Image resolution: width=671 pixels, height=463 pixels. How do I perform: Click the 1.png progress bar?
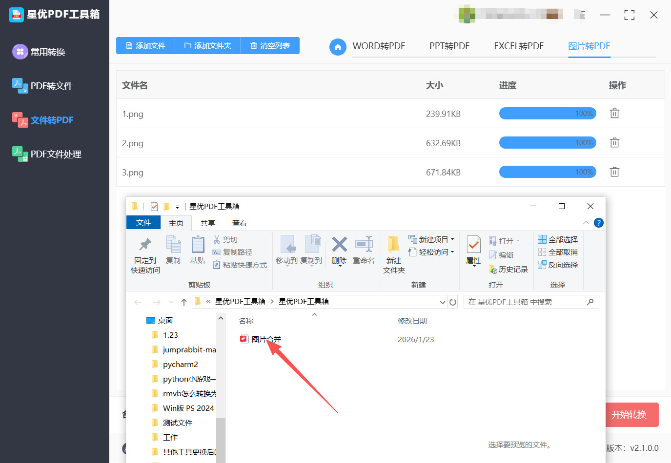[548, 114]
